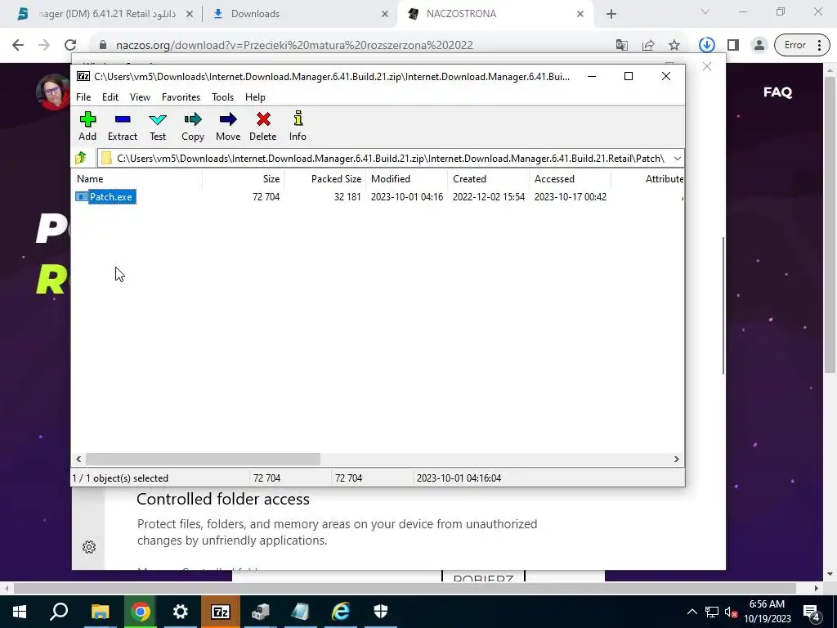Delete the selection via red X icon
Image resolution: width=837 pixels, height=628 pixels.
point(262,126)
